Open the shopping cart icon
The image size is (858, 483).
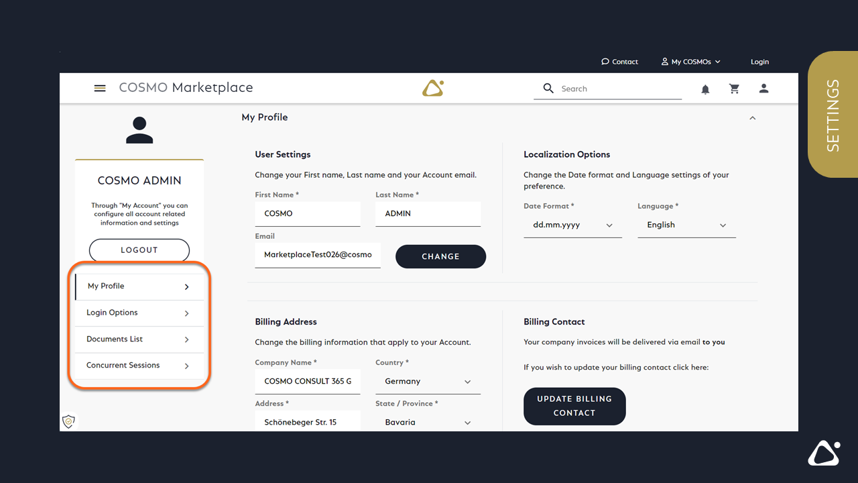click(734, 88)
